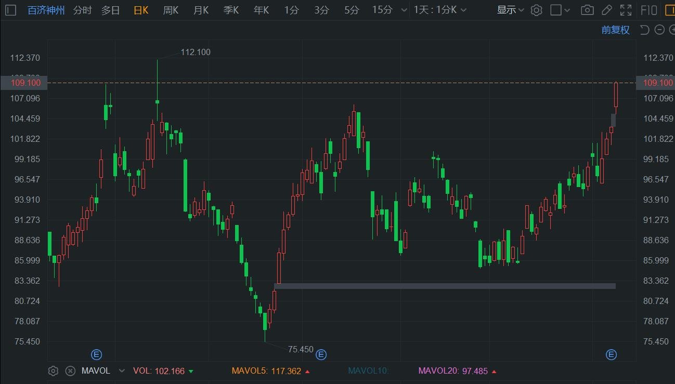Remove MAVOL indicator with X circle

coord(70,371)
